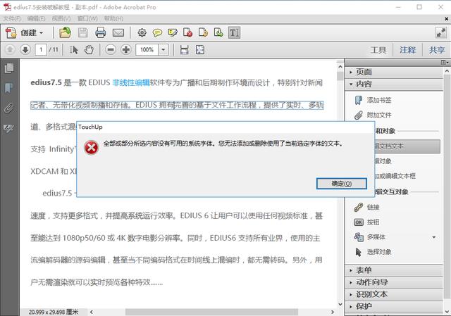Click 添加书签 in tools panel

tap(373, 100)
